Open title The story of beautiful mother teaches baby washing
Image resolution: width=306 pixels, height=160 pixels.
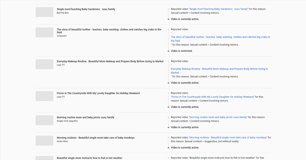point(109,31)
